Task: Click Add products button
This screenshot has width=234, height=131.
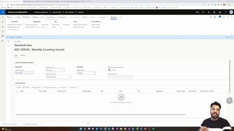Action: click(x=37, y=87)
